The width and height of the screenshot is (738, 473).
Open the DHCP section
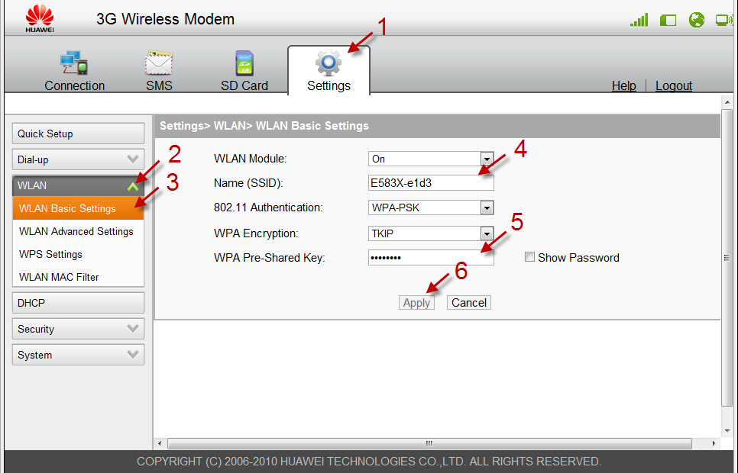(78, 303)
